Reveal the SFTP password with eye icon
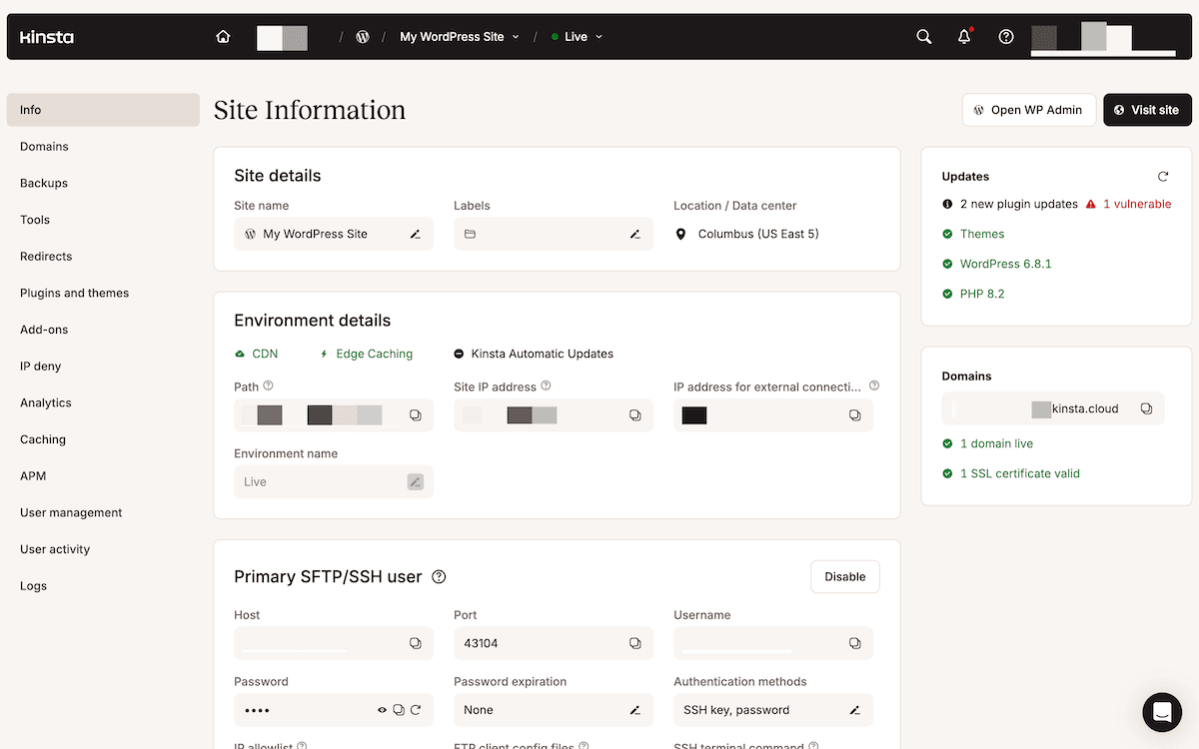Screen dimensions: 1199x749 (x=382, y=710)
